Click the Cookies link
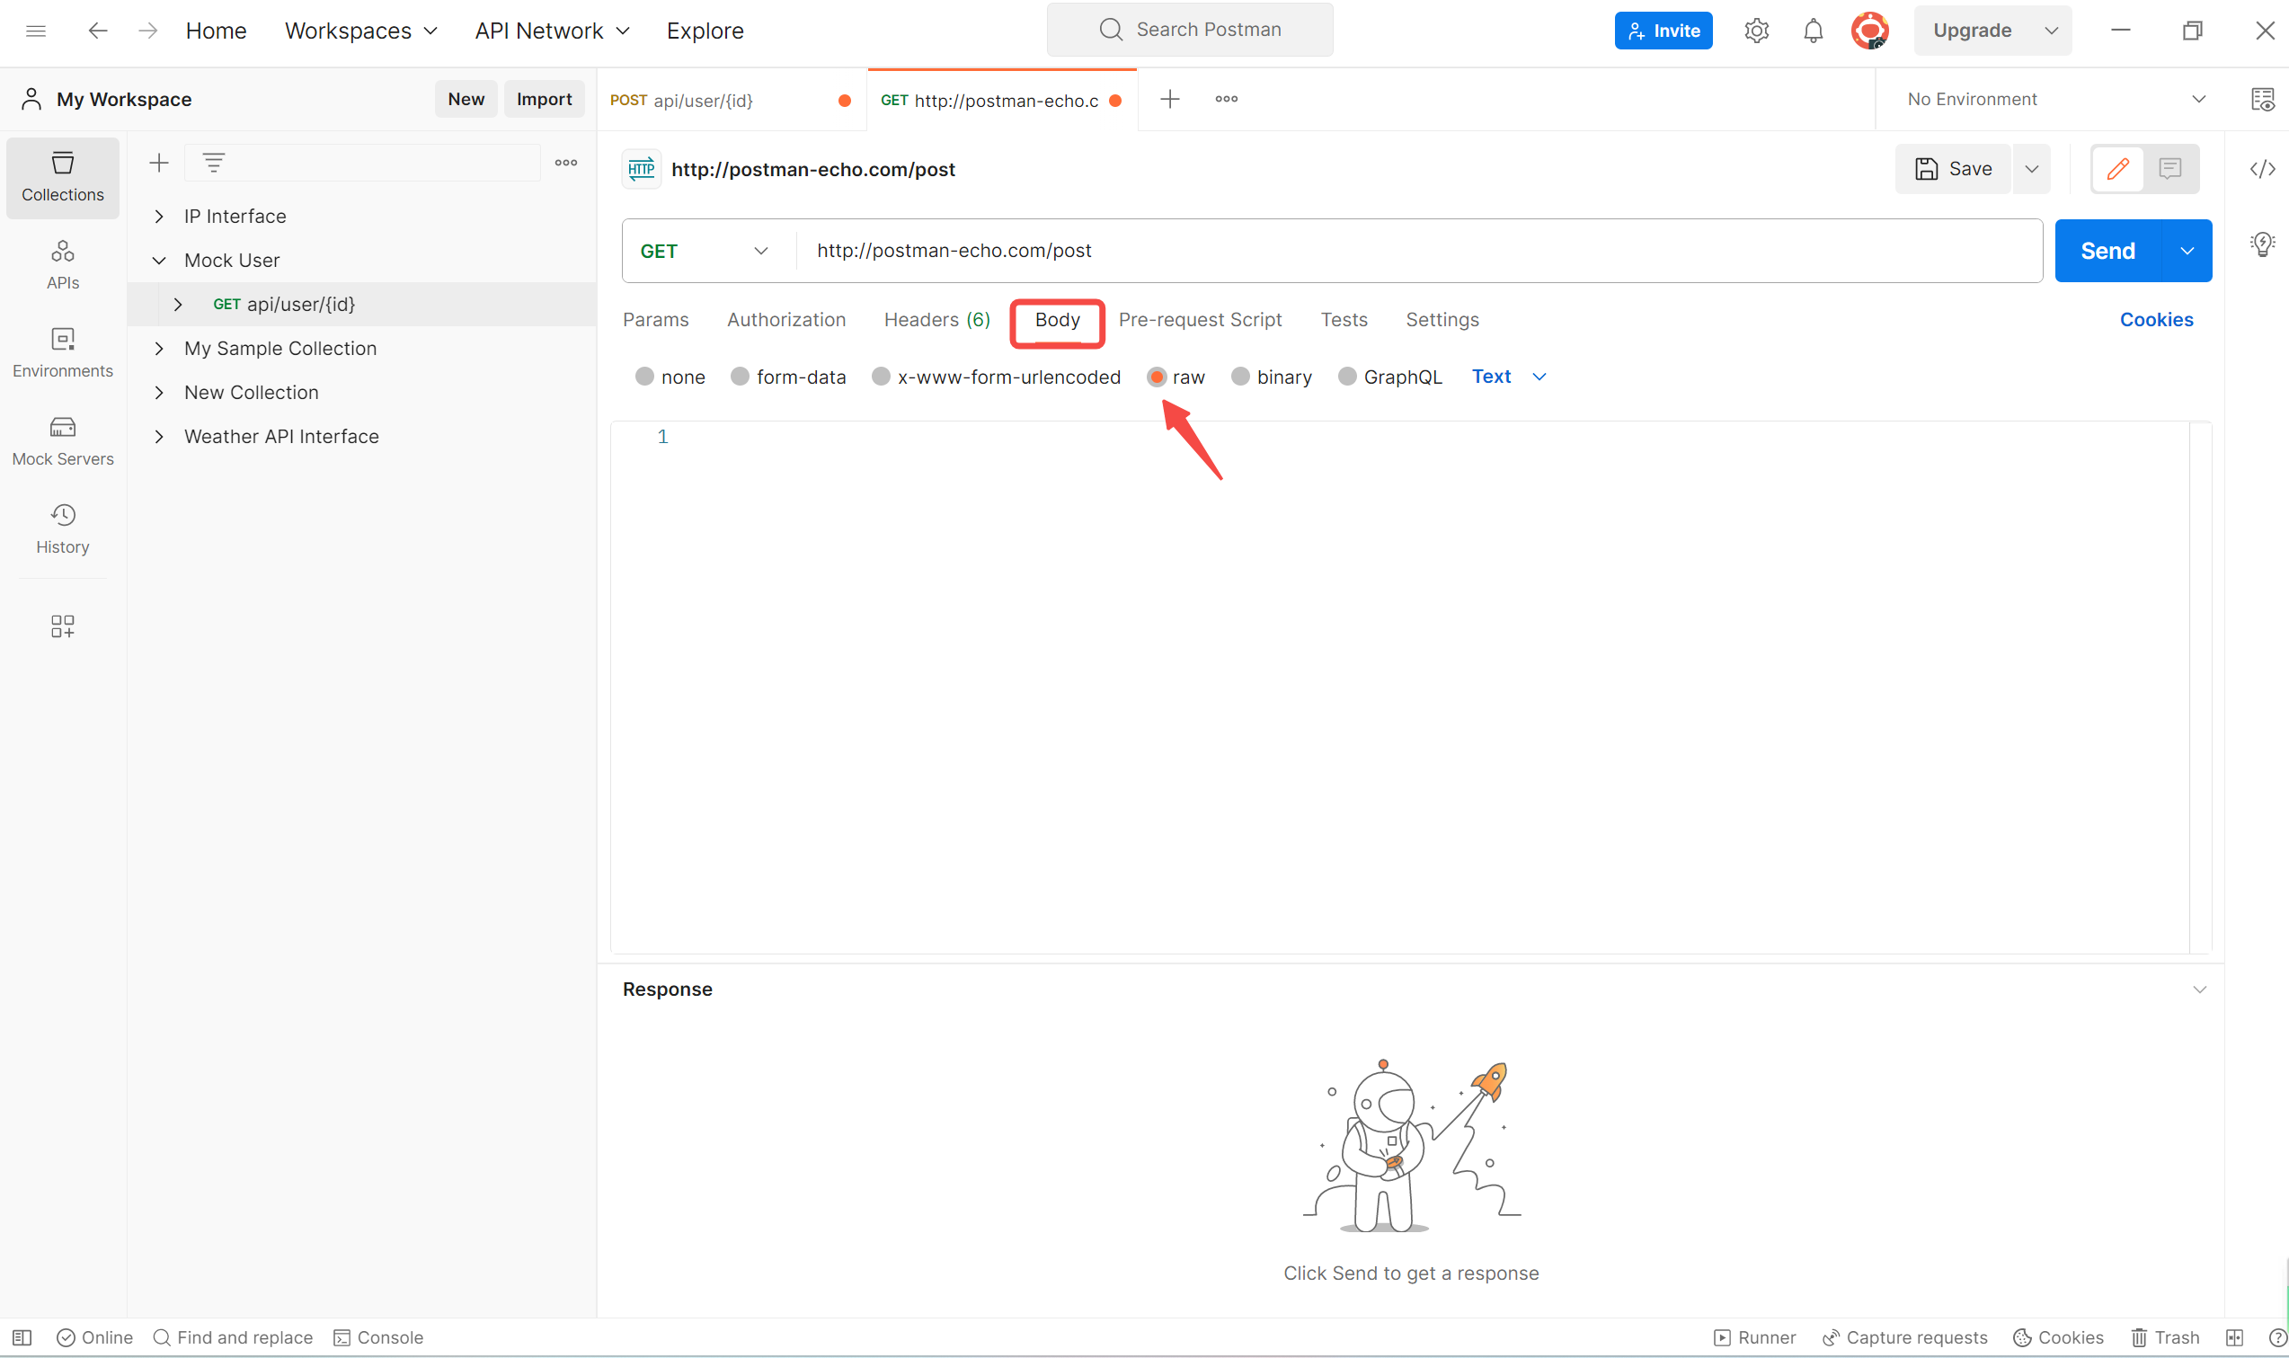Viewport: 2289px width, 1358px height. [2155, 319]
